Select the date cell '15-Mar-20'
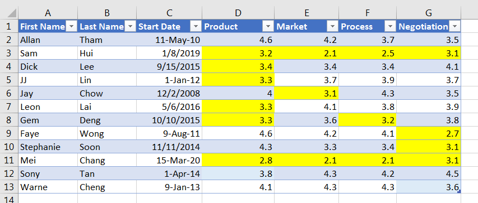The height and width of the screenshot is (203, 478). 169,160
